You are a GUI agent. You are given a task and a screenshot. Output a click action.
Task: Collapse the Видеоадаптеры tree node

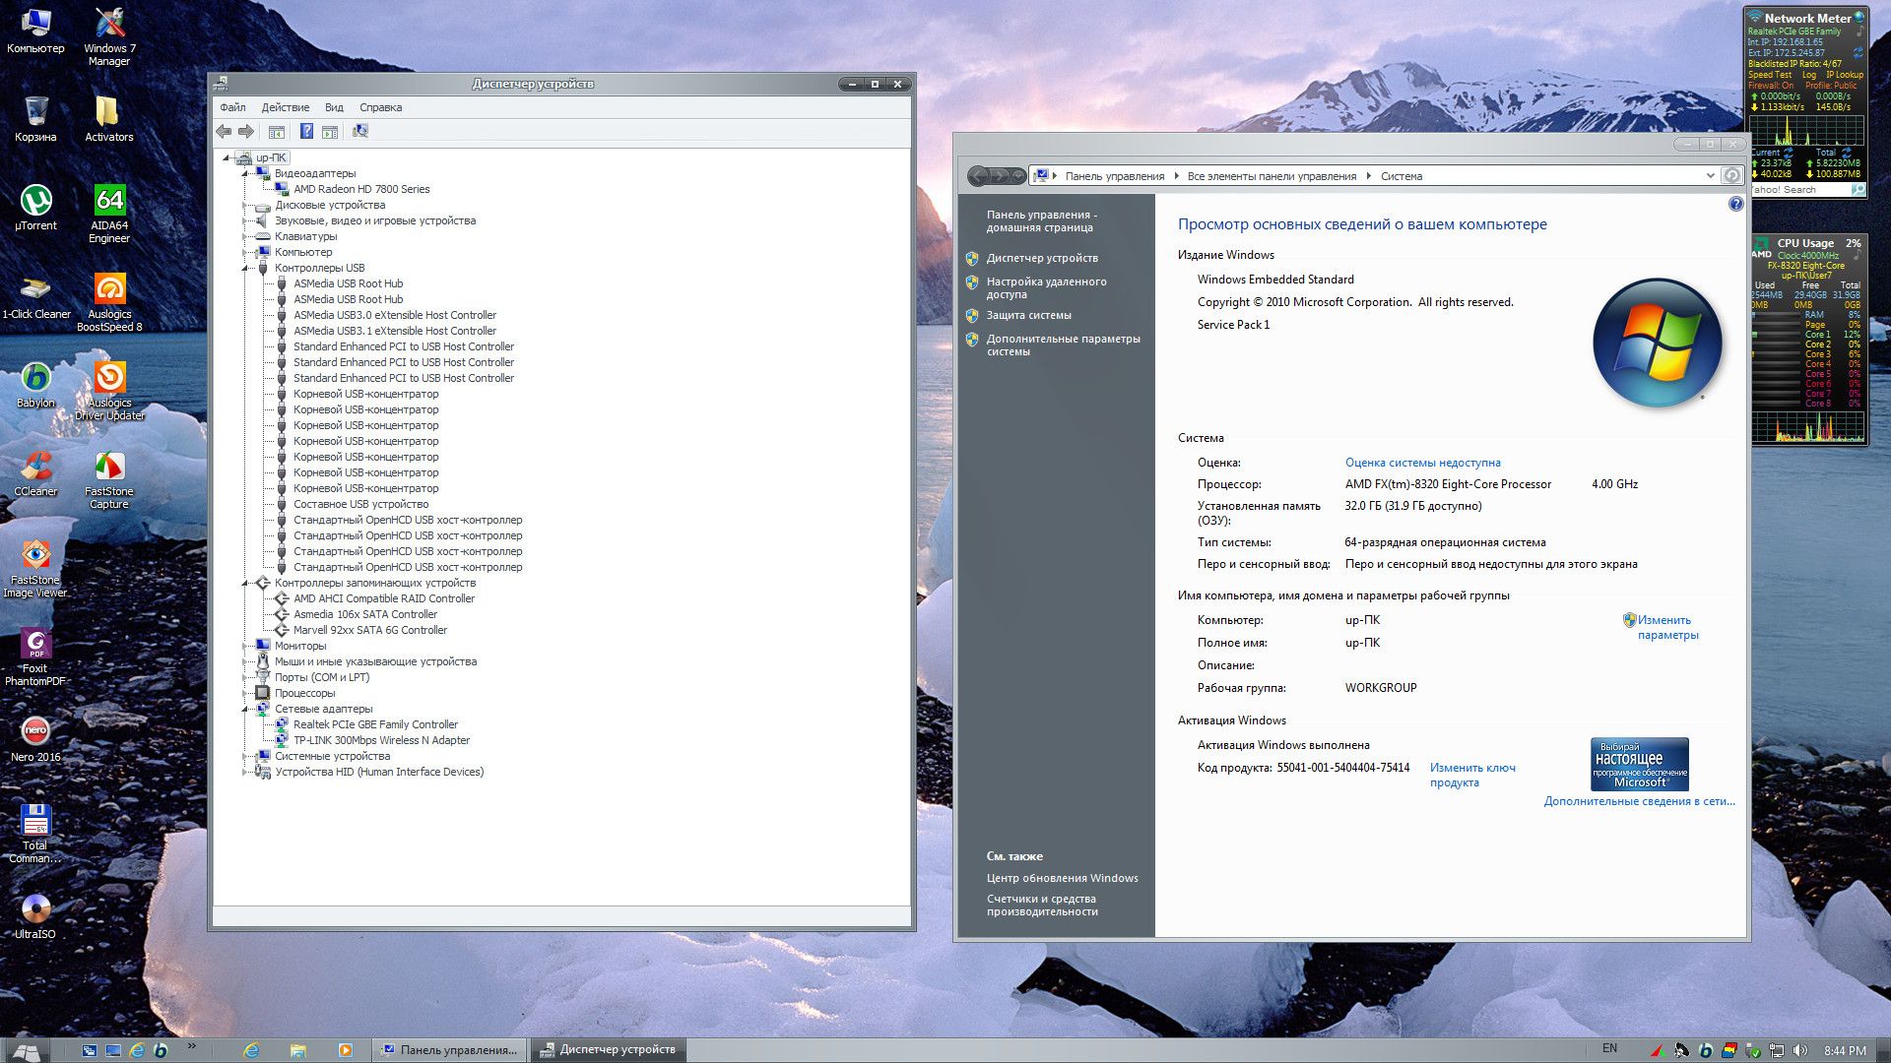tap(245, 173)
